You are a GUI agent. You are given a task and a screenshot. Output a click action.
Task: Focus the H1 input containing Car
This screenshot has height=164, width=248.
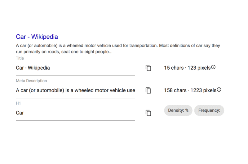(75, 113)
